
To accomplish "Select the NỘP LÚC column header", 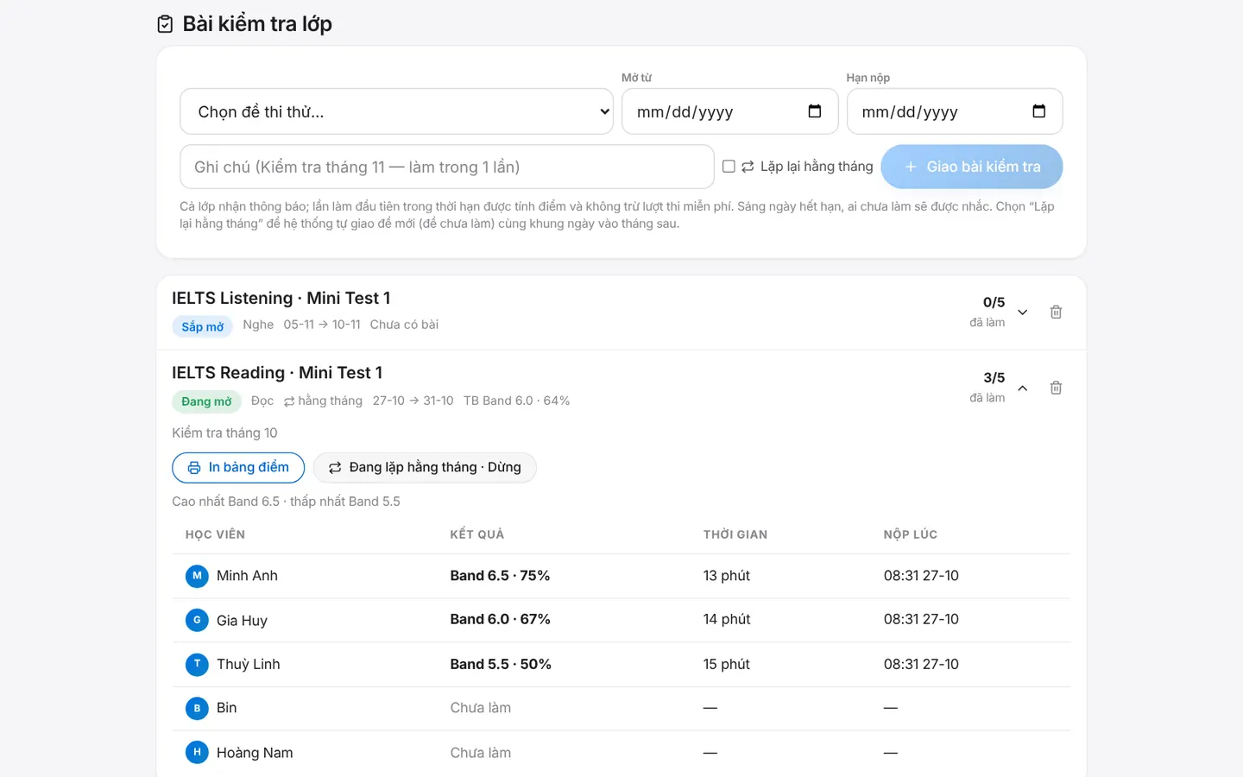I will tap(911, 534).
